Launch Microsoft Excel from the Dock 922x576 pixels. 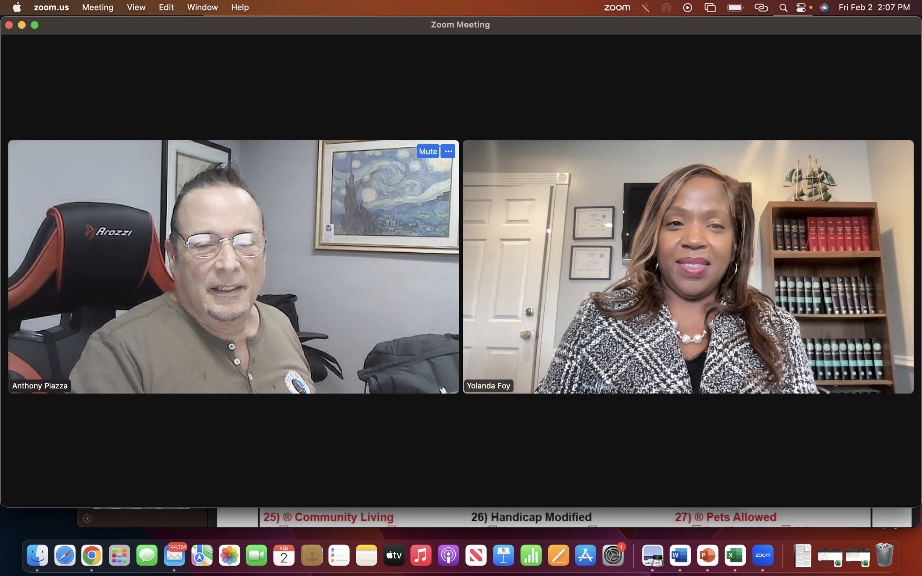[735, 555]
